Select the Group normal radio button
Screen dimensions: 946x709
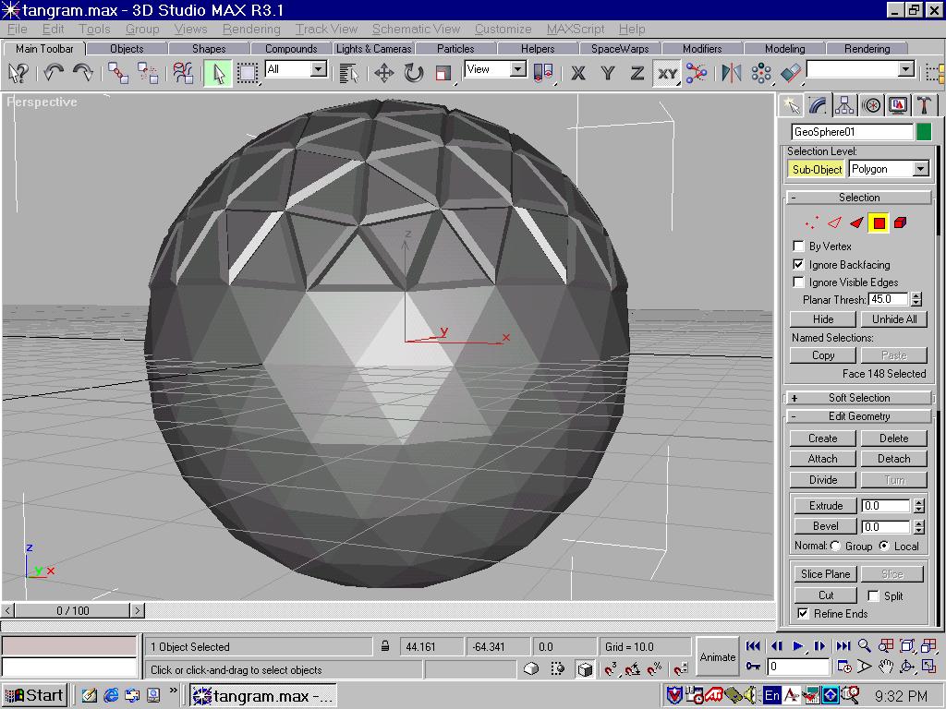pyautogui.click(x=835, y=547)
